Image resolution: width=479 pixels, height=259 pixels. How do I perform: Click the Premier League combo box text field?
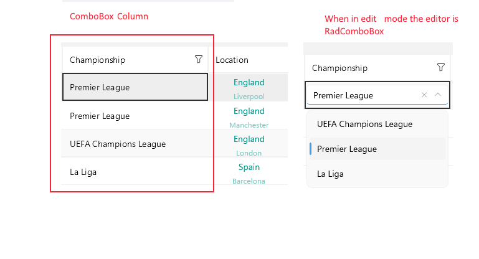coord(361,95)
